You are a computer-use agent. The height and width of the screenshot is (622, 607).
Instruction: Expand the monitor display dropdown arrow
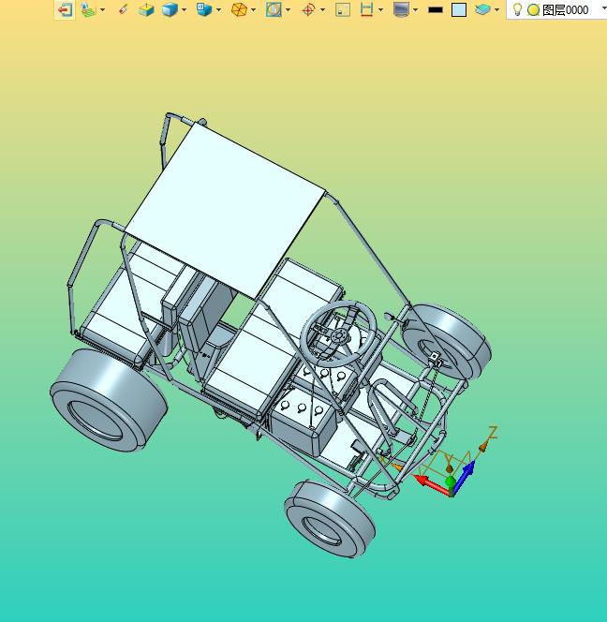point(415,9)
